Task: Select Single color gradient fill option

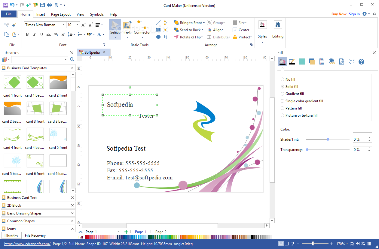Action: pyautogui.click(x=302, y=101)
